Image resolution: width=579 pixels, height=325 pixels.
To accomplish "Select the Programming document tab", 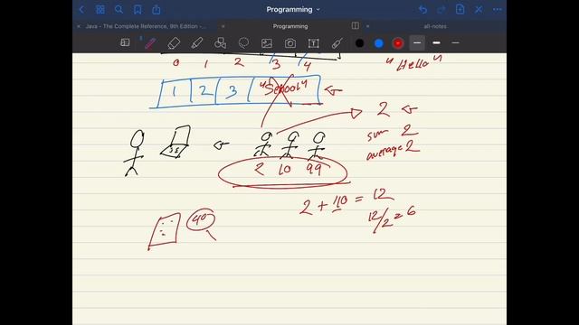I will click(x=290, y=26).
